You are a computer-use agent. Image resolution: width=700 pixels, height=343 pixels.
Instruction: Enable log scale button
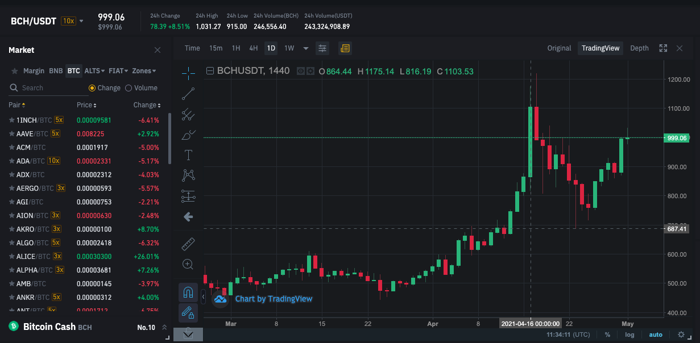tap(629, 335)
